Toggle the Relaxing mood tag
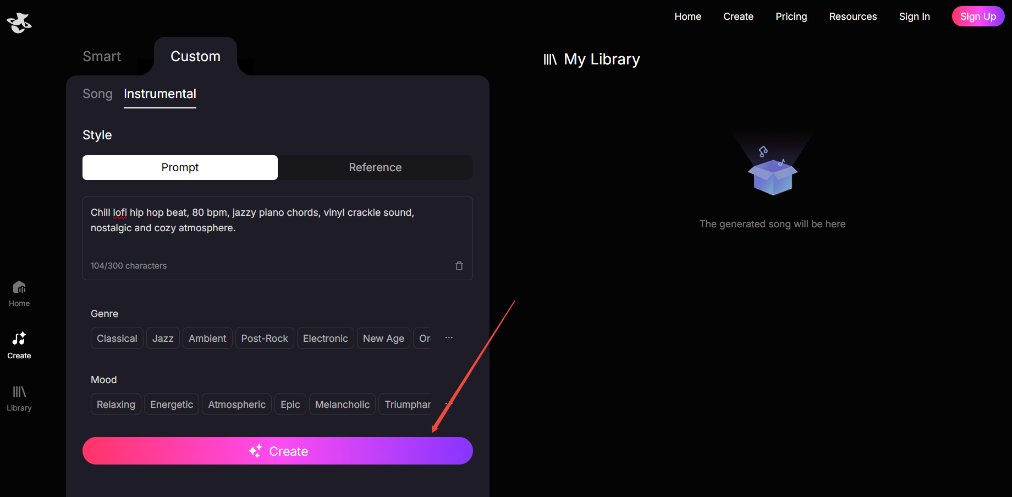Image resolution: width=1012 pixels, height=497 pixels. pos(116,405)
